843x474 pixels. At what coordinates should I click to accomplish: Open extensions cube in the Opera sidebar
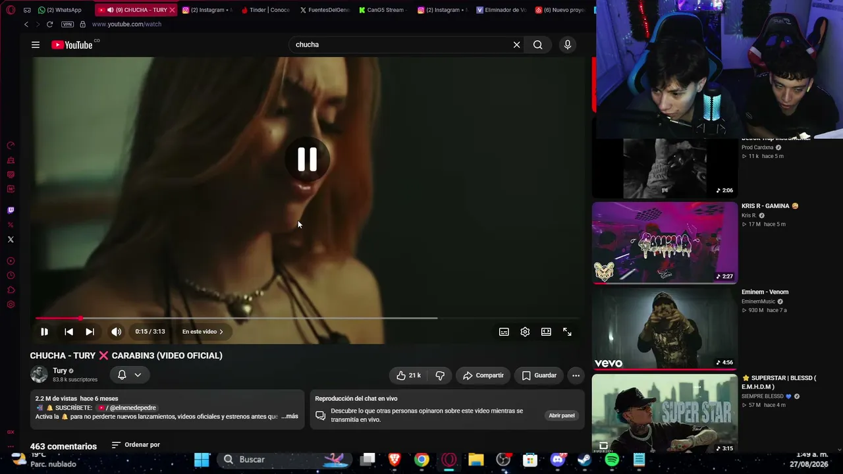11,290
